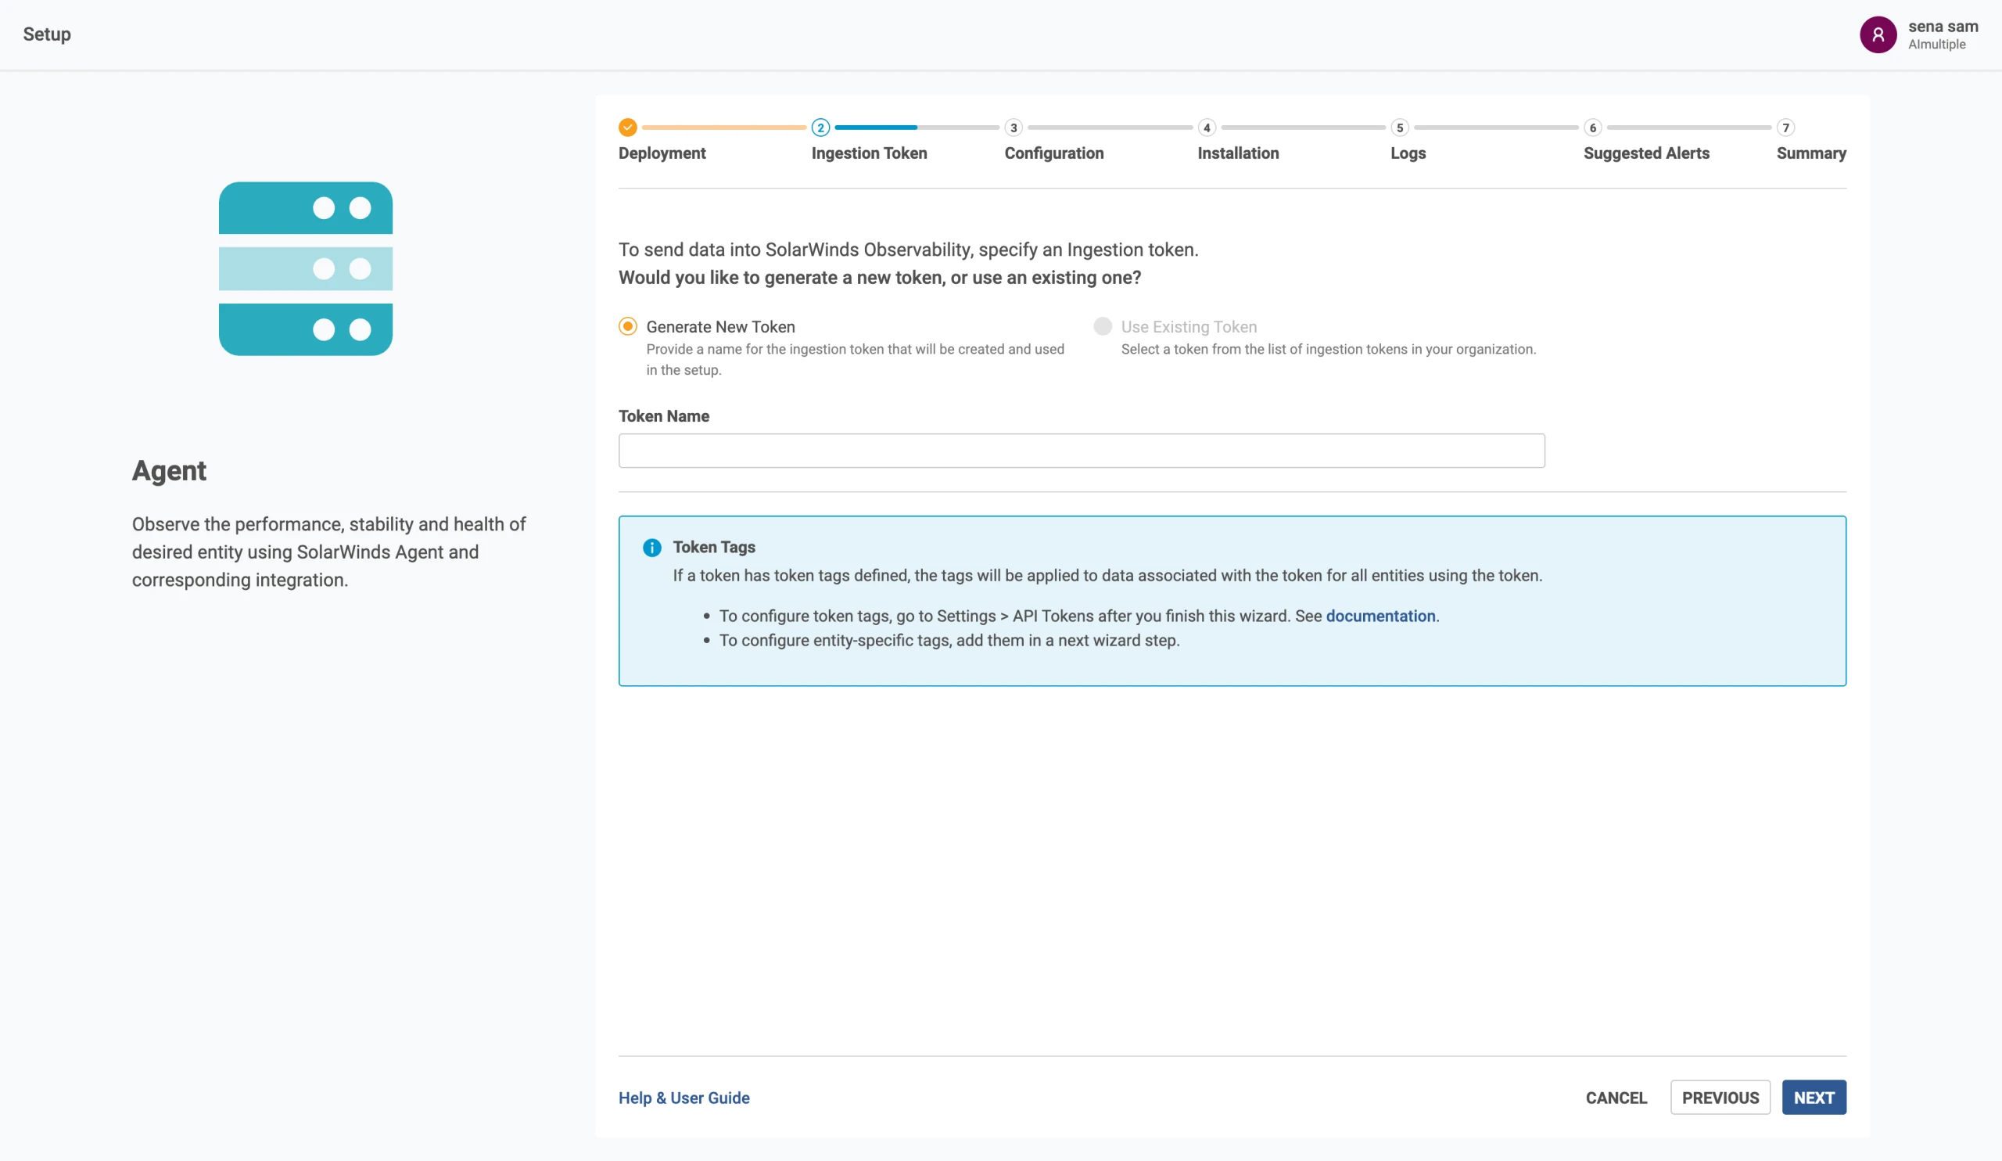The image size is (2002, 1161).
Task: Click the step 2 Ingestion Token circle
Action: pyautogui.click(x=820, y=128)
